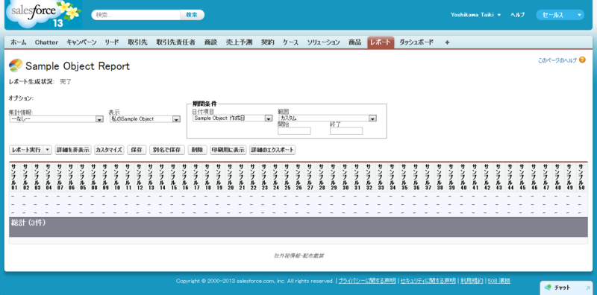Open the セキュリティに関する声明 footer link
This screenshot has width=597, height=295.
(x=428, y=281)
